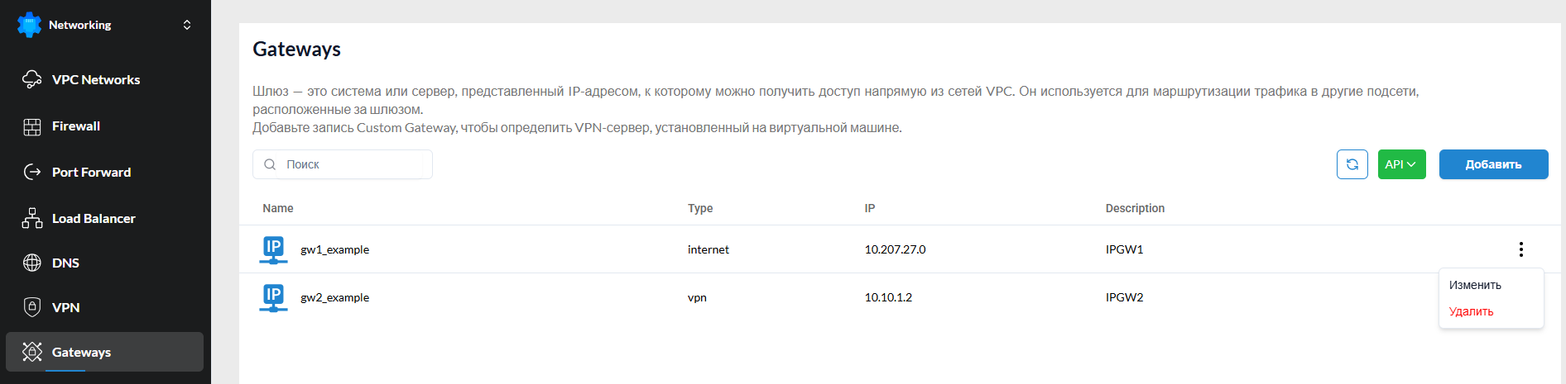Viewport: 1566px width, 384px height.
Task: Click the Port Forward arrow icon
Action: click(32, 172)
